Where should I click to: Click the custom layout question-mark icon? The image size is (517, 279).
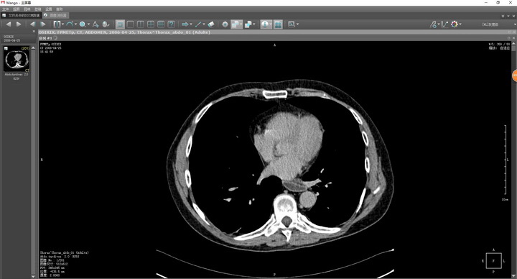point(171,24)
